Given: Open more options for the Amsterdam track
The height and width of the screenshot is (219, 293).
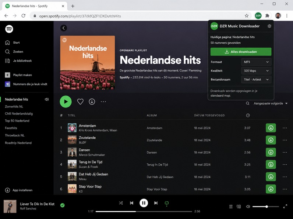Looking at the screenshot, I should click(x=285, y=128).
